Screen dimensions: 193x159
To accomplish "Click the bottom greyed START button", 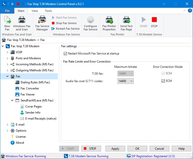I will [69, 149].
